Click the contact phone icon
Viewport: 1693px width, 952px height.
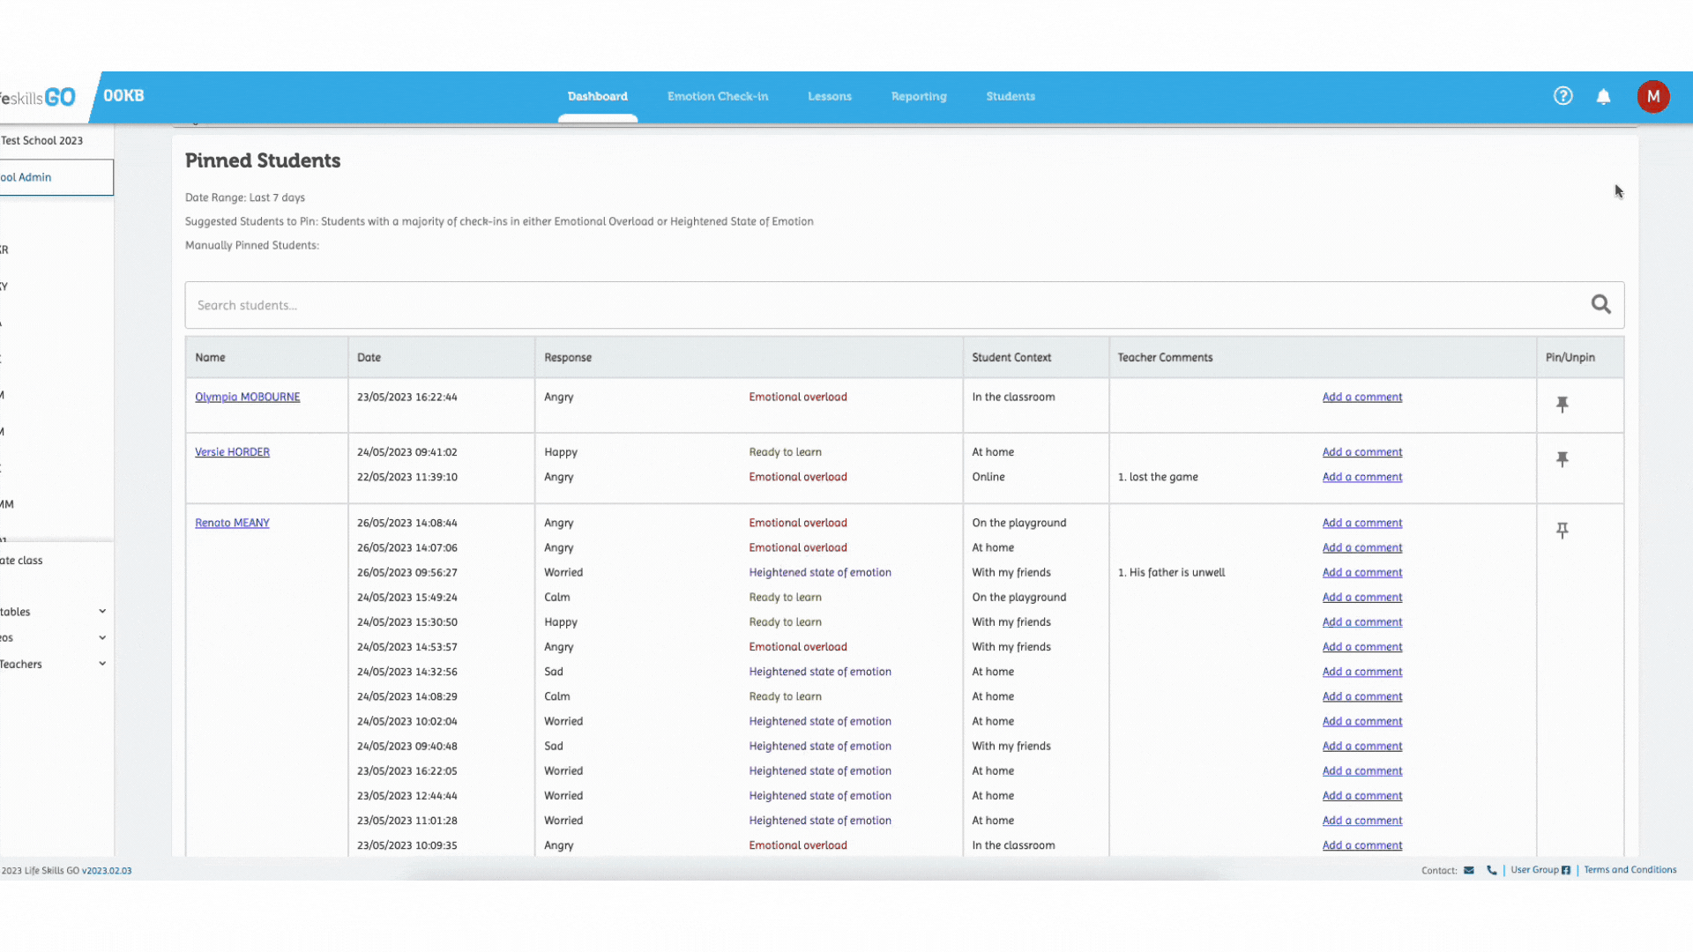(x=1492, y=870)
